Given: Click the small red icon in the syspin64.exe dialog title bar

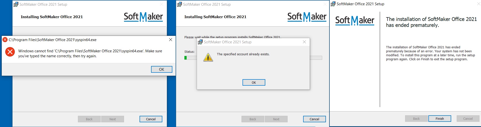Looking at the screenshot, I should point(5,40).
